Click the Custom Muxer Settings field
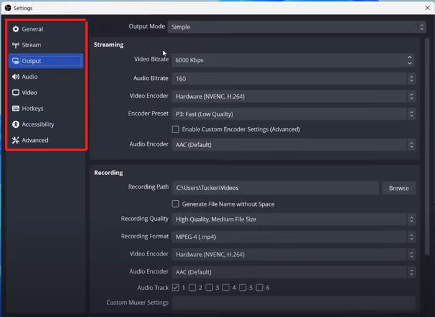This screenshot has width=435, height=317. coord(293,303)
